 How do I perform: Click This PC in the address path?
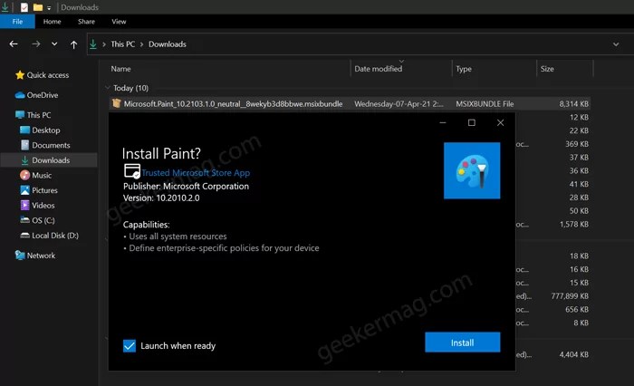pyautogui.click(x=123, y=44)
